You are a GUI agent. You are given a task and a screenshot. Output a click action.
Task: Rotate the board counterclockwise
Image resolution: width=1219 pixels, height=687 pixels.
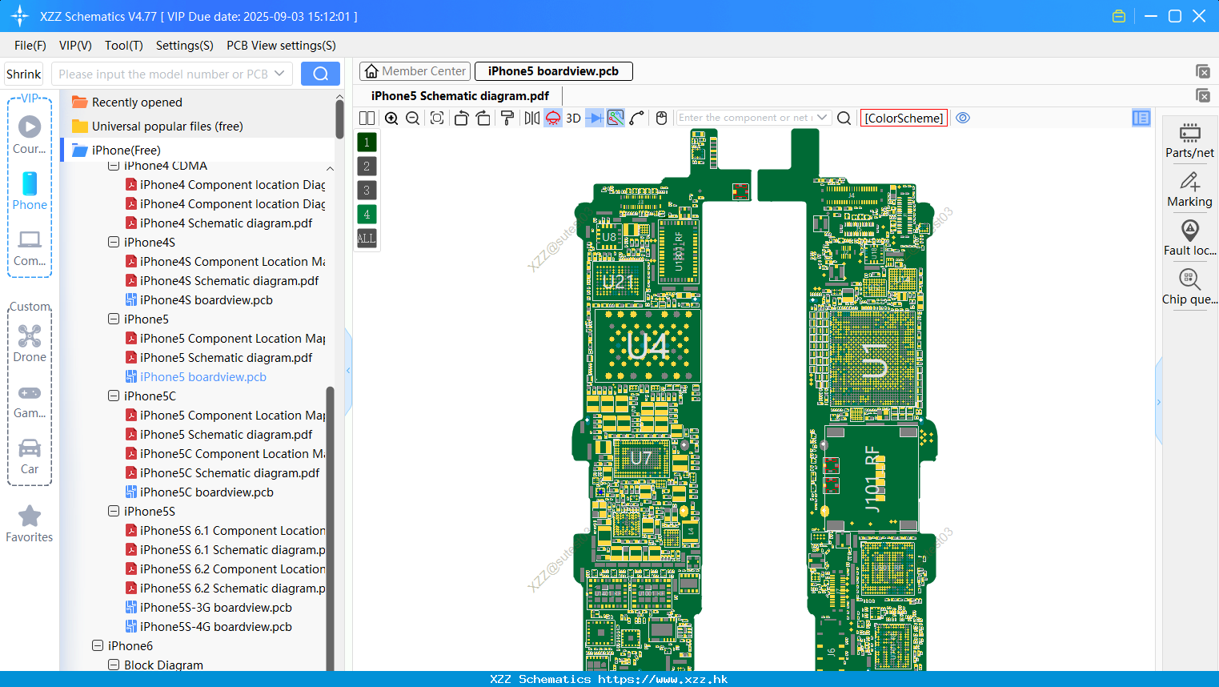461,118
